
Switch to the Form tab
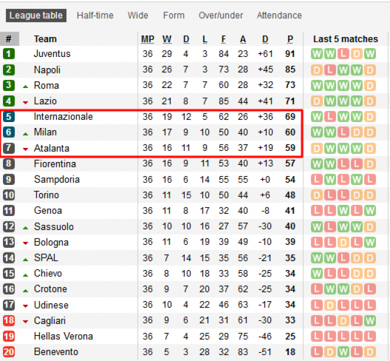pos(174,15)
